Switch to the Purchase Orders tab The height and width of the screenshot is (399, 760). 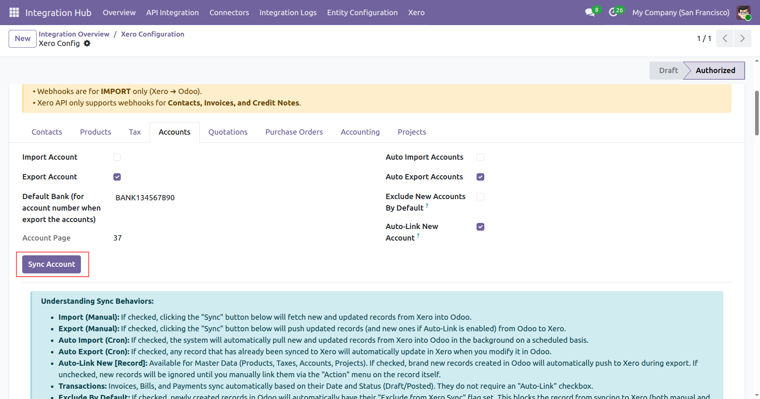point(294,132)
